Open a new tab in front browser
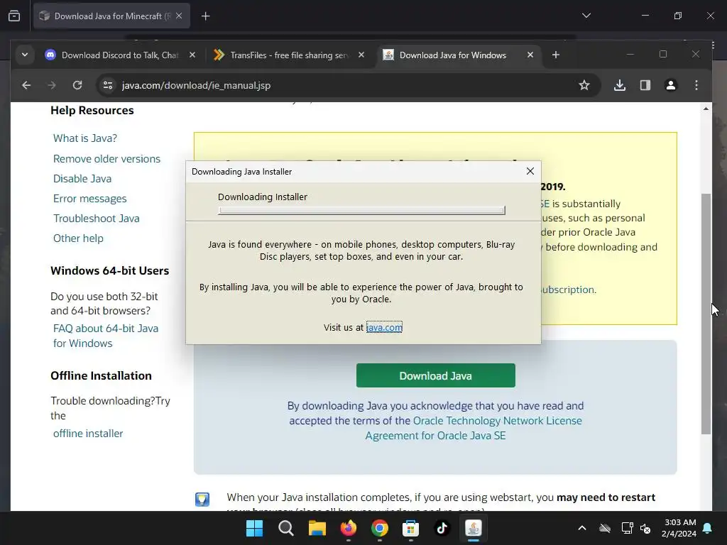 pos(556,55)
